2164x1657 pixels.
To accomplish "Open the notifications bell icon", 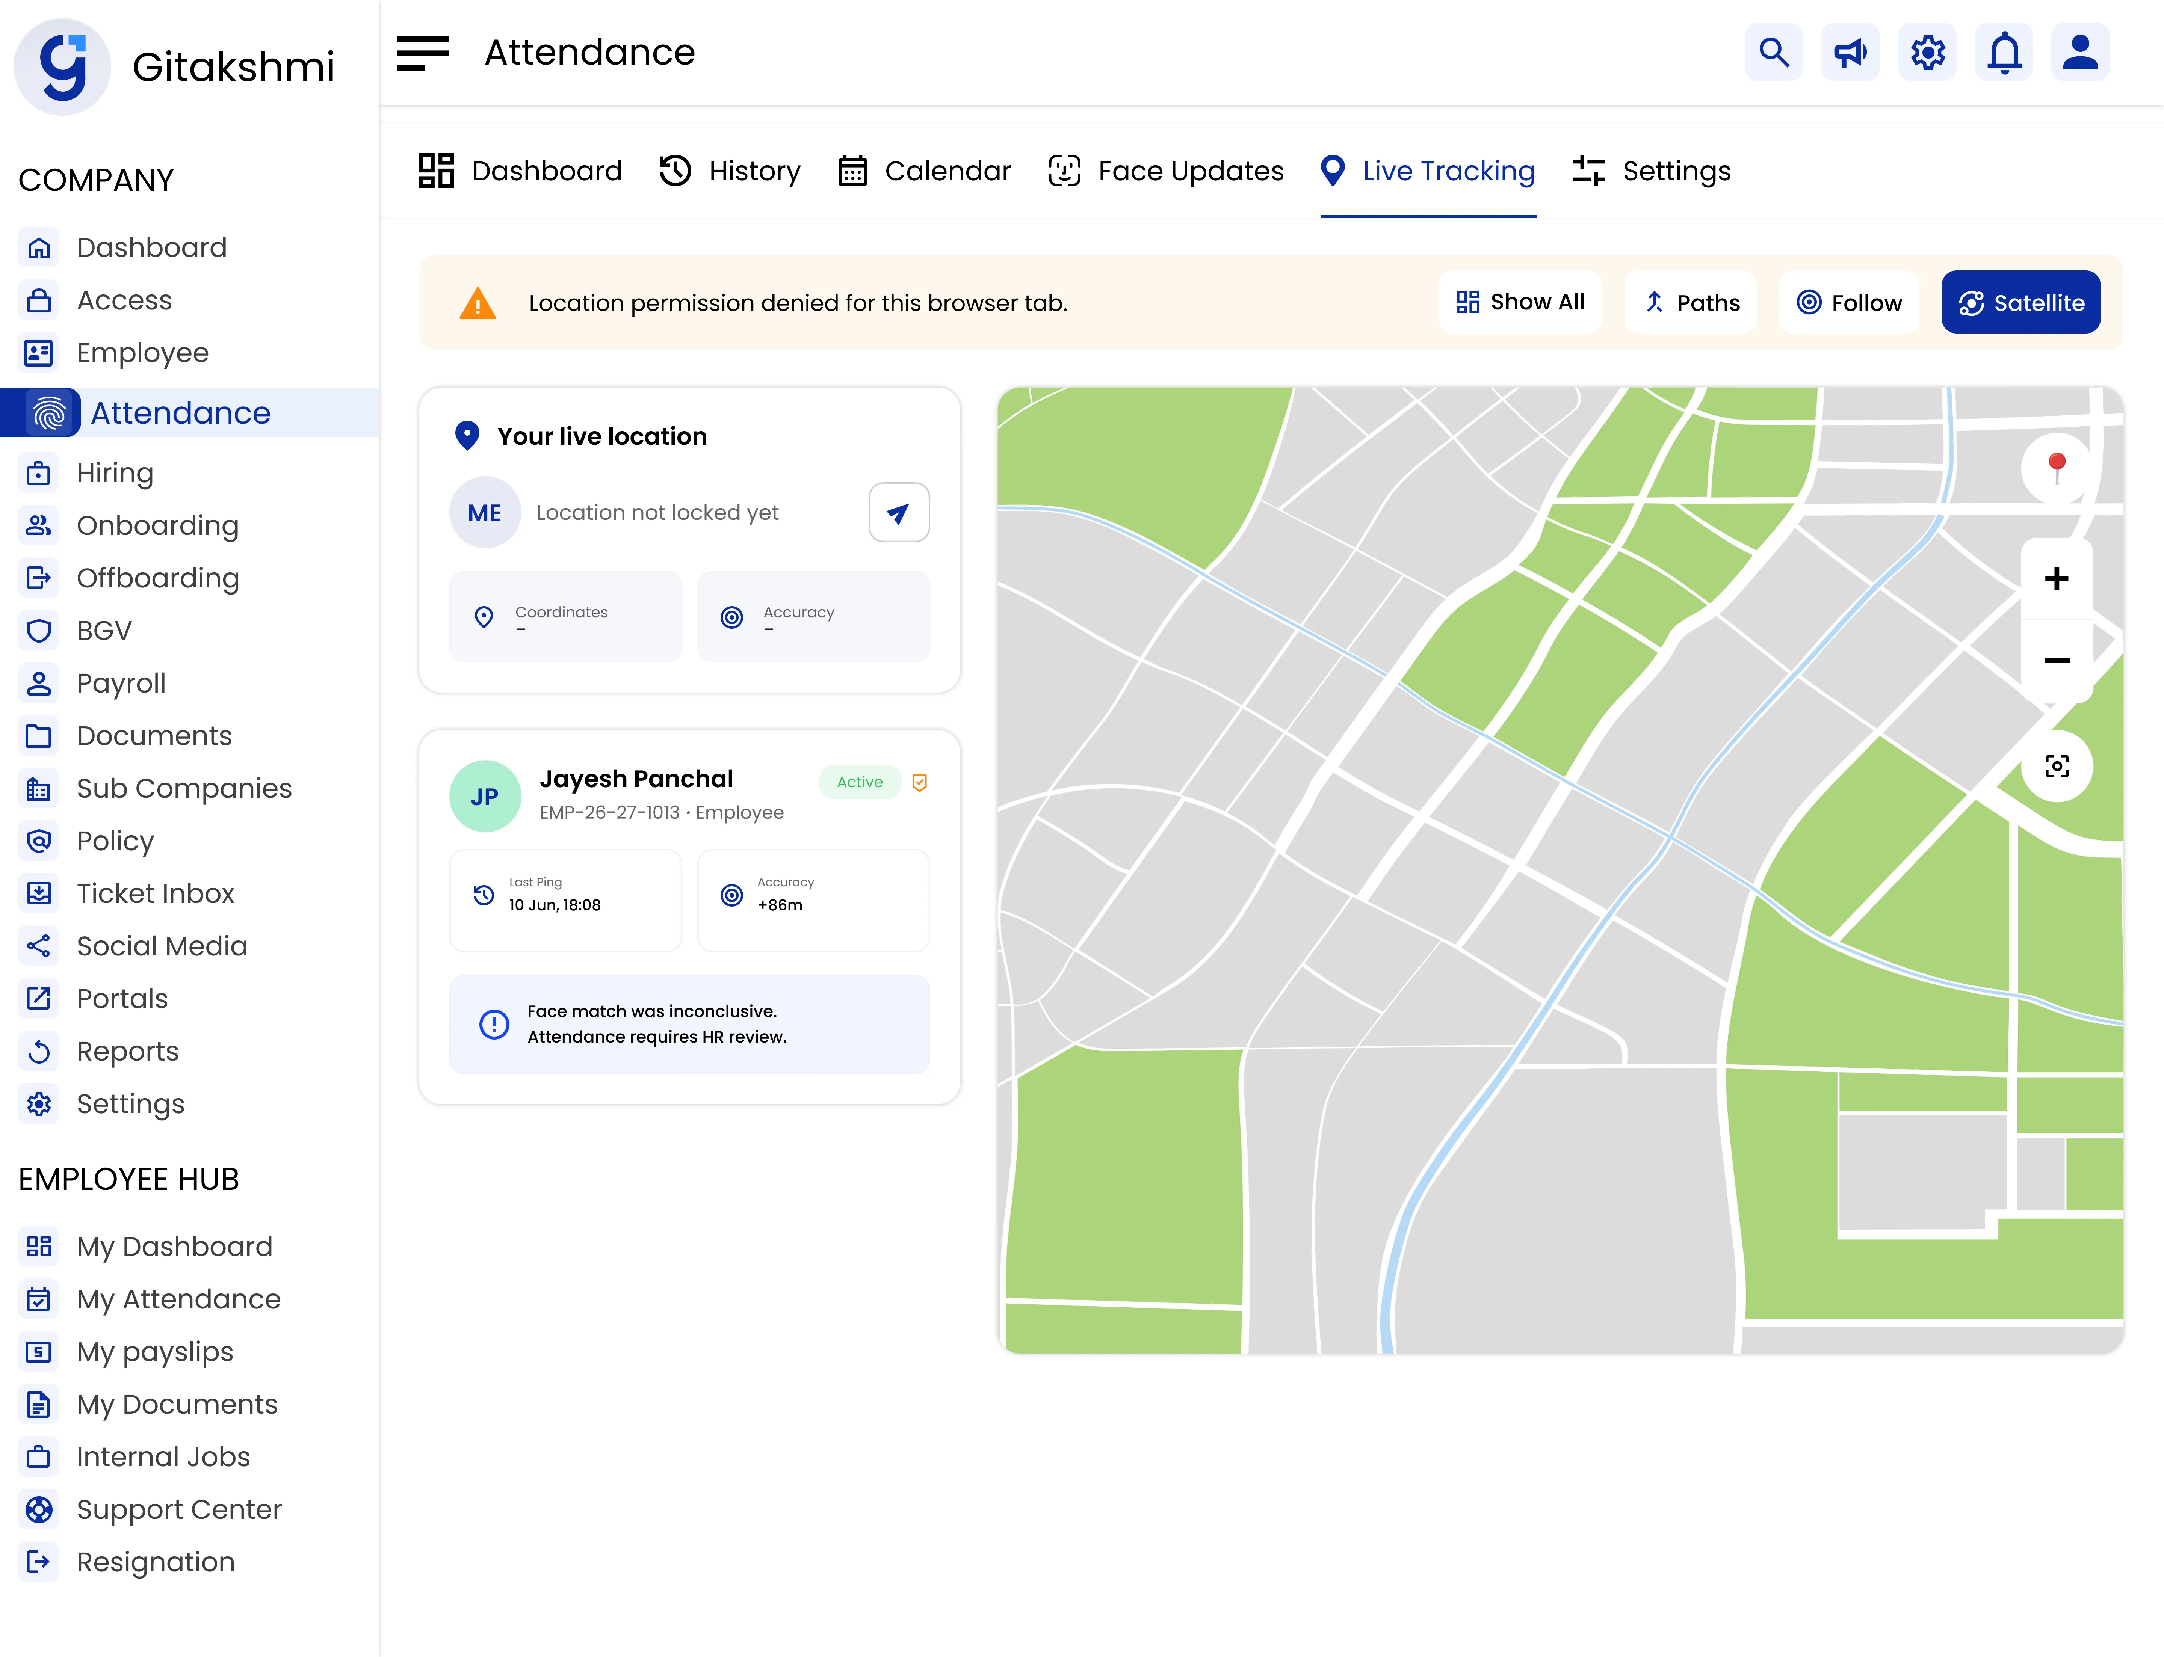I will click(x=2004, y=52).
